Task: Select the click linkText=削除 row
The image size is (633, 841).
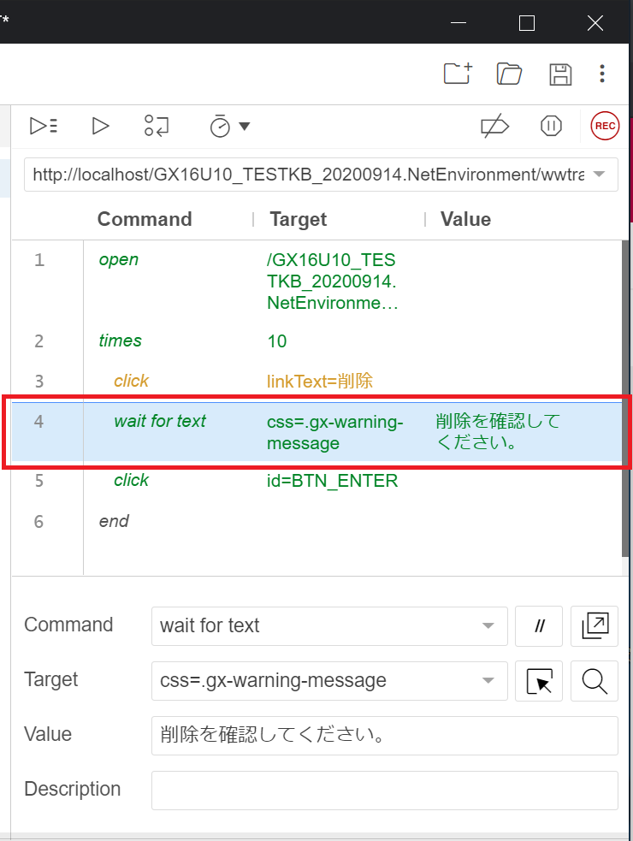Action: point(316,381)
